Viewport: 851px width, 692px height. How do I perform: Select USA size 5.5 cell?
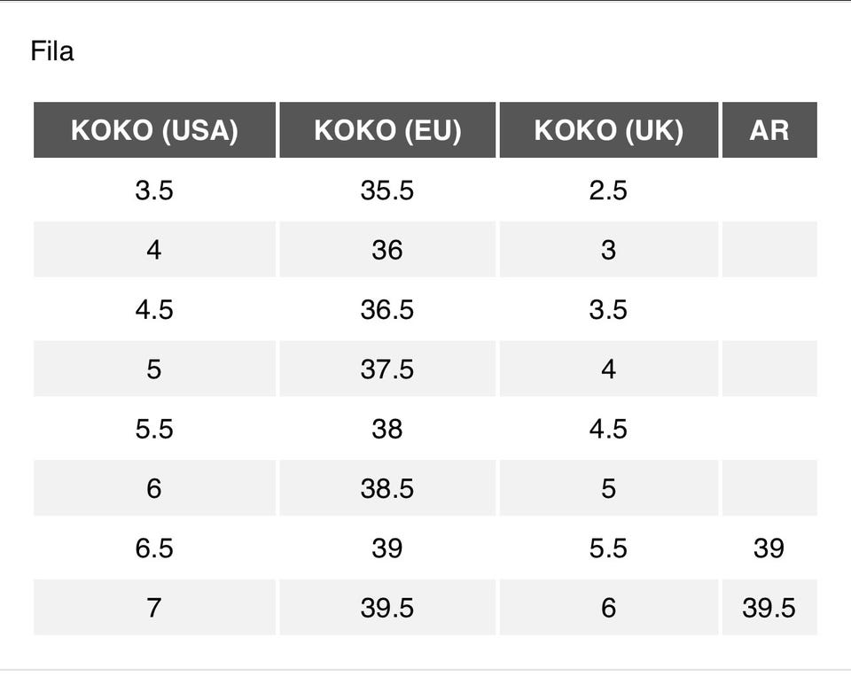(x=154, y=429)
